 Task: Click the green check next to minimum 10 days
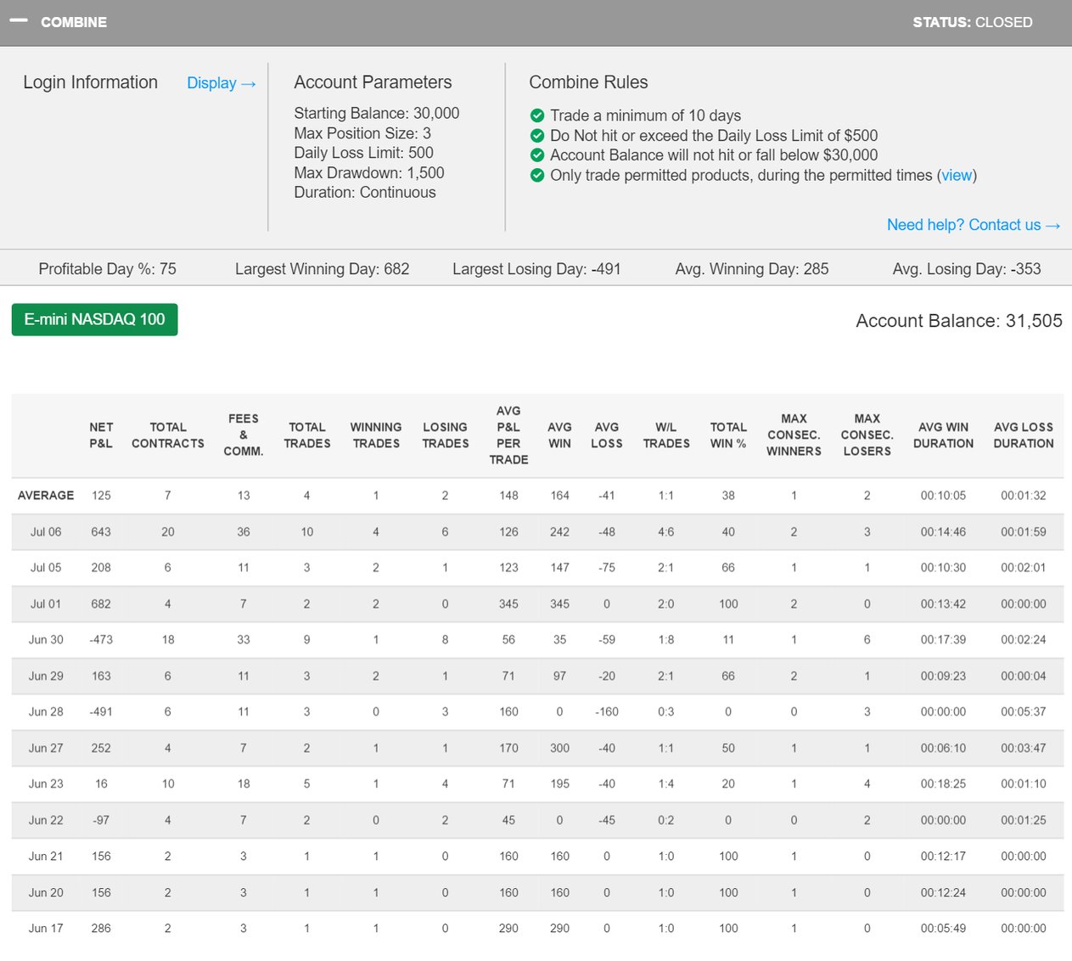537,115
